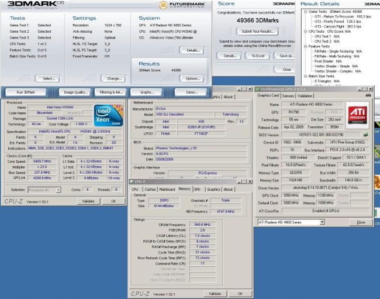Click Options... under Results in 3DMark05

[193, 78]
